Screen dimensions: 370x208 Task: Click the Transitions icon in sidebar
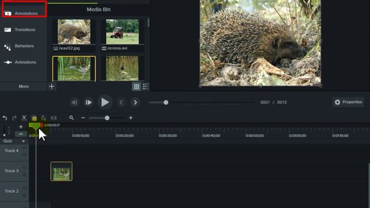coord(8,29)
